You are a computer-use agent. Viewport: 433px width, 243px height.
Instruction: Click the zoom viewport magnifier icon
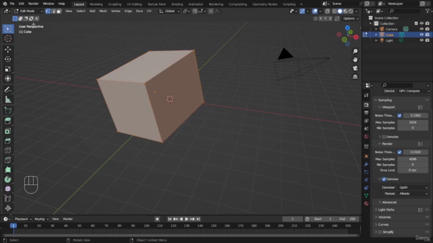click(x=355, y=51)
